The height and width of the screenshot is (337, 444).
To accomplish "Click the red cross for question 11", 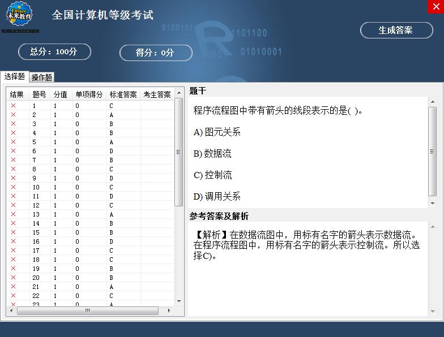I will coord(14,196).
